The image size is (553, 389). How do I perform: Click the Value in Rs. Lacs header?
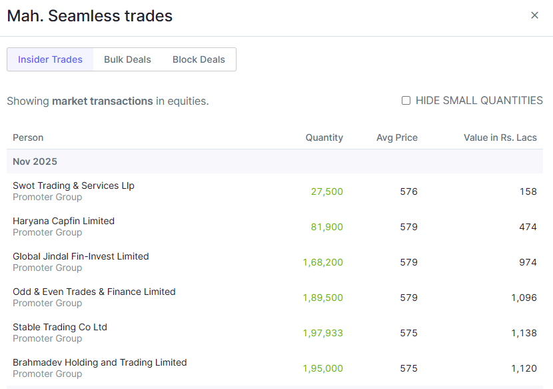(x=500, y=137)
